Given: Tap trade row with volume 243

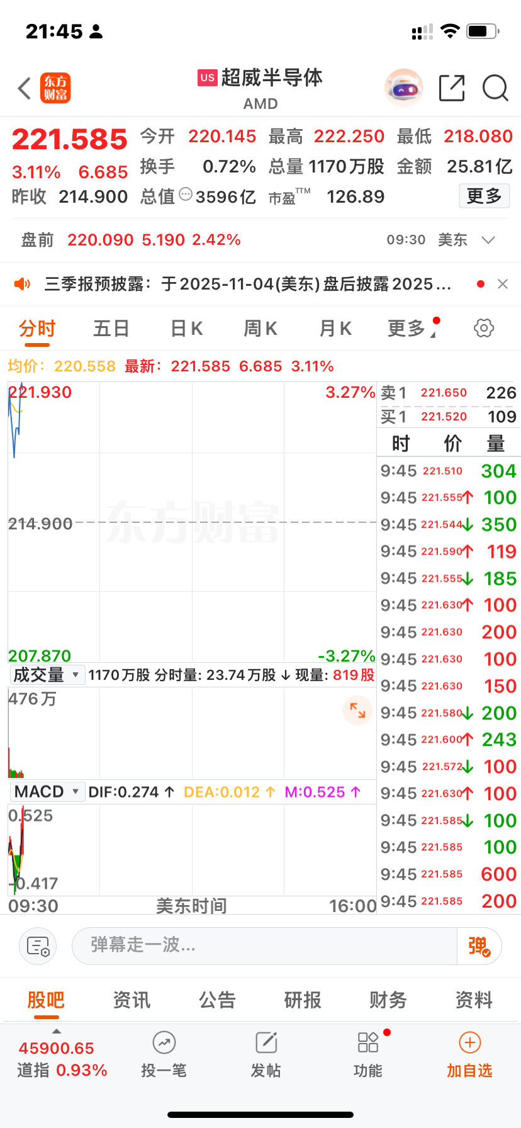Looking at the screenshot, I should click(x=449, y=740).
